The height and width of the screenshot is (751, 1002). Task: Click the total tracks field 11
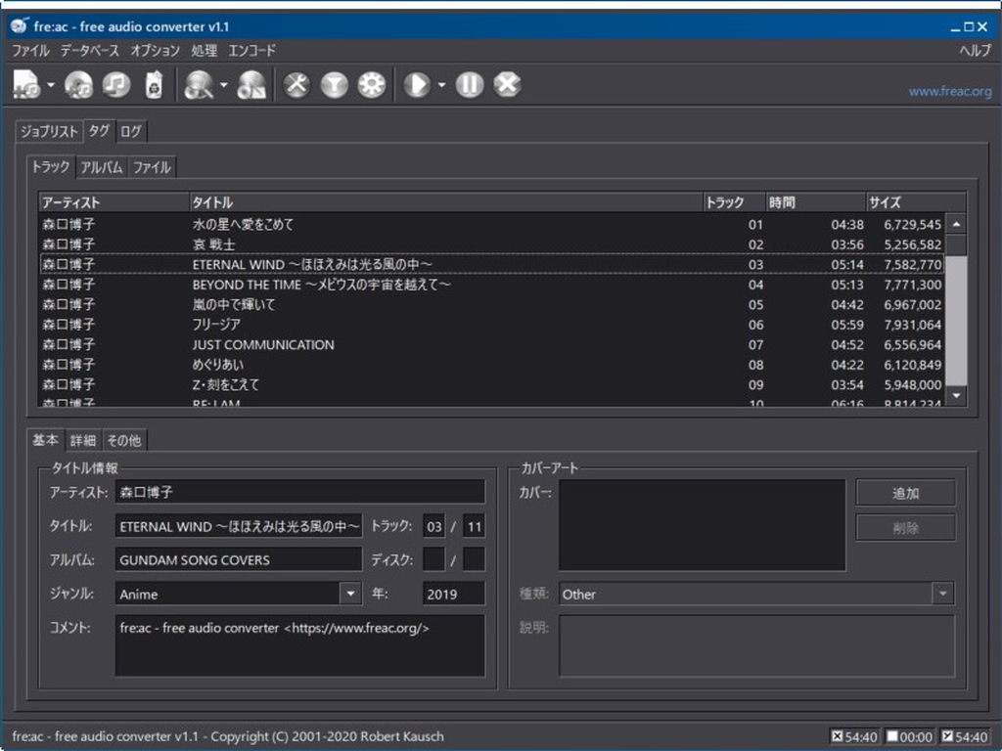pyautogui.click(x=474, y=526)
